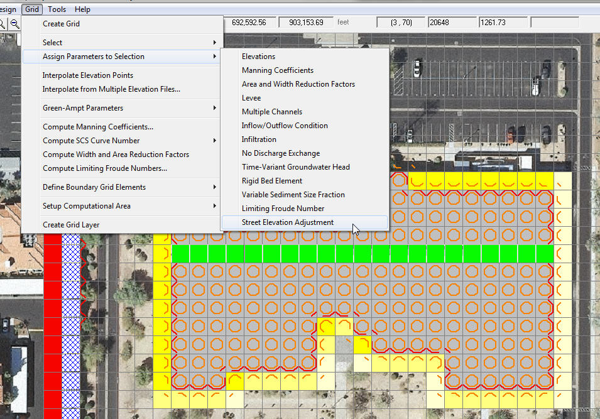The width and height of the screenshot is (600, 419).
Task: Click the grid element number field 20648
Action: click(450, 22)
